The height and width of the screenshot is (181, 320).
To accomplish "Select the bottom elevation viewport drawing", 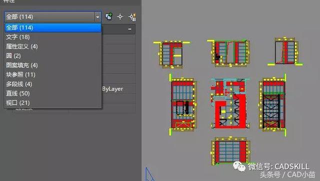I will coord(230,151).
